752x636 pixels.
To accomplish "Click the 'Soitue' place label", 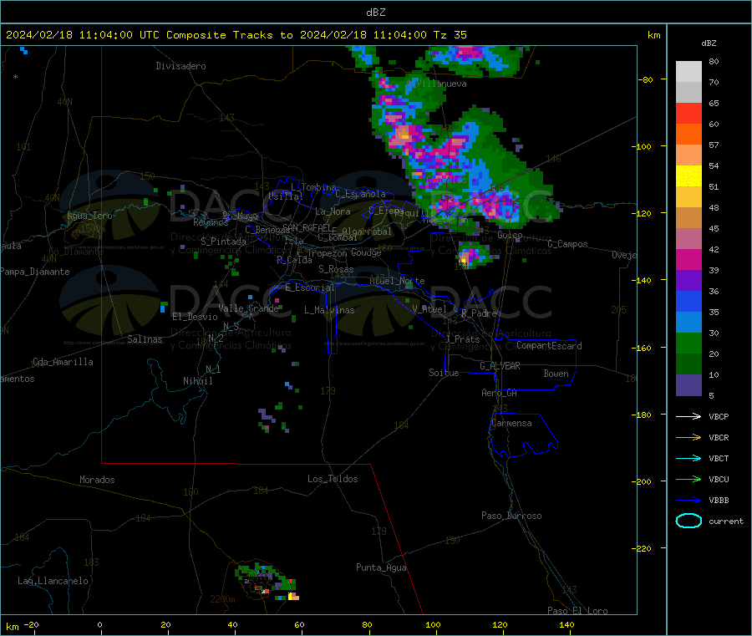I will coord(444,373).
